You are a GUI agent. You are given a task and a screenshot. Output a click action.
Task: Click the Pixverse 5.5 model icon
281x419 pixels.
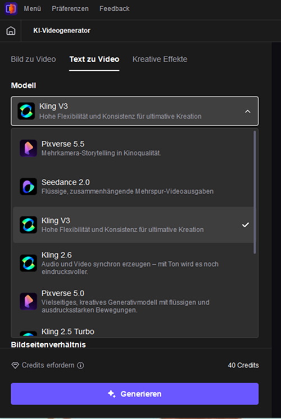coord(28,148)
